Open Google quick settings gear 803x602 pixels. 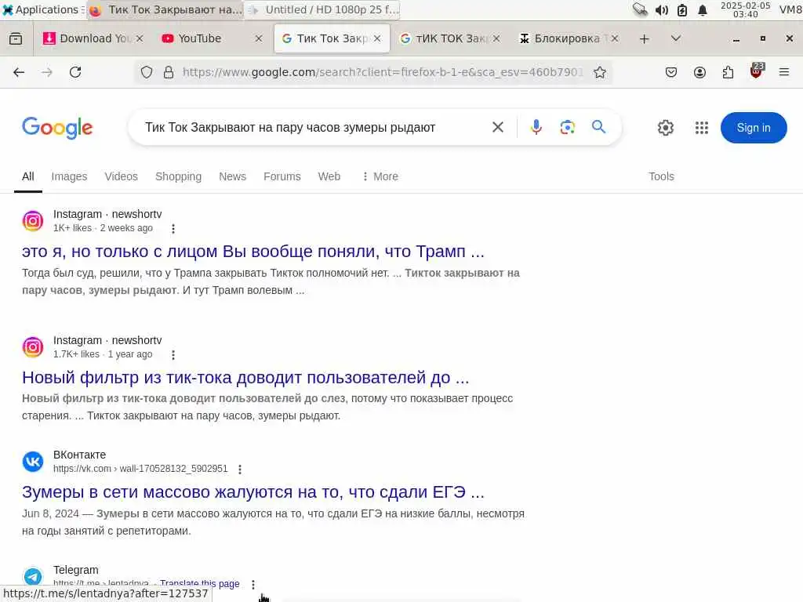coord(665,128)
